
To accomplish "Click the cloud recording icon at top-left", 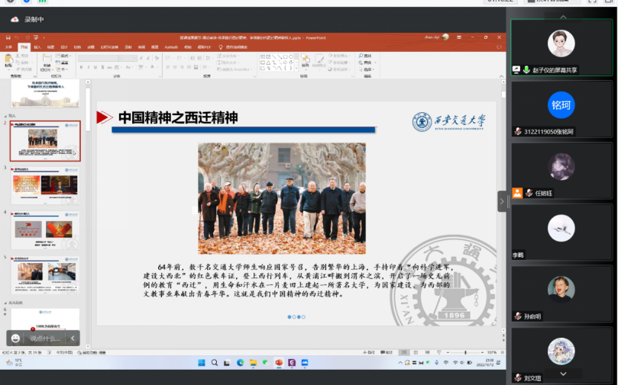I will coord(14,18).
